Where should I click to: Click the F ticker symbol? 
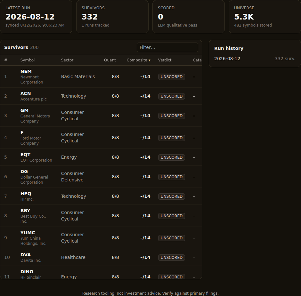click(22, 132)
